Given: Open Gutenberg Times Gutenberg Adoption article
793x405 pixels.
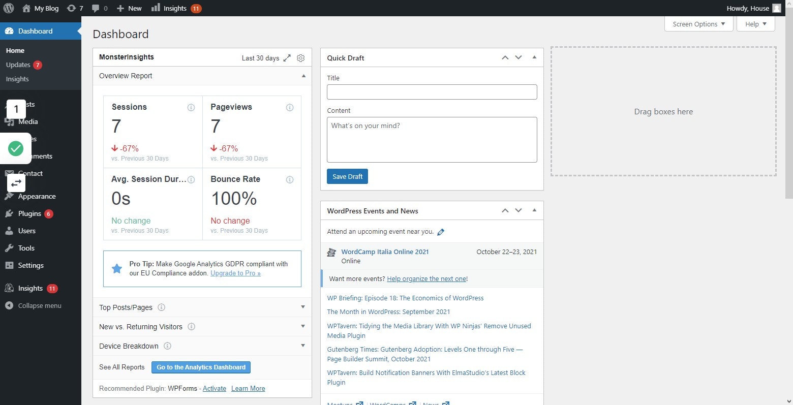Looking at the screenshot, I should [x=425, y=354].
